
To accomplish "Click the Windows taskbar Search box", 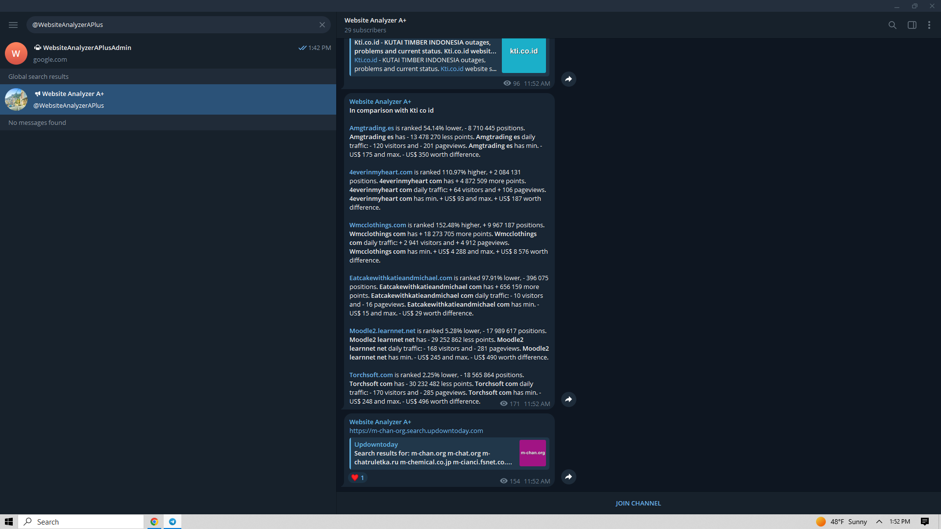I will [x=81, y=522].
